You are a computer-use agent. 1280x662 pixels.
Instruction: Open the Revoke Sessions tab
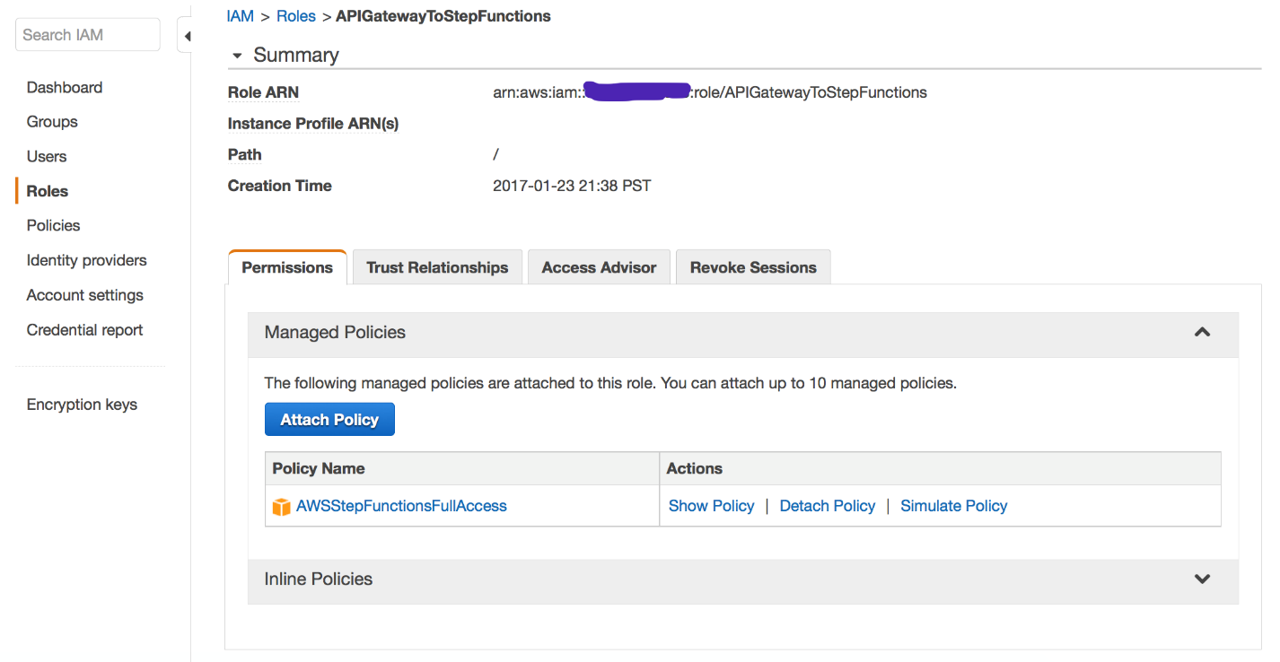tap(753, 267)
